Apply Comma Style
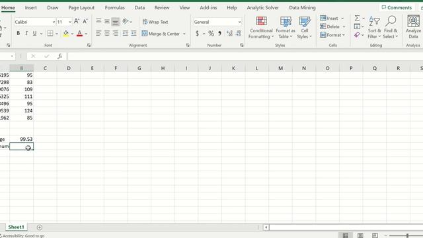423x238 pixels. coord(219,34)
